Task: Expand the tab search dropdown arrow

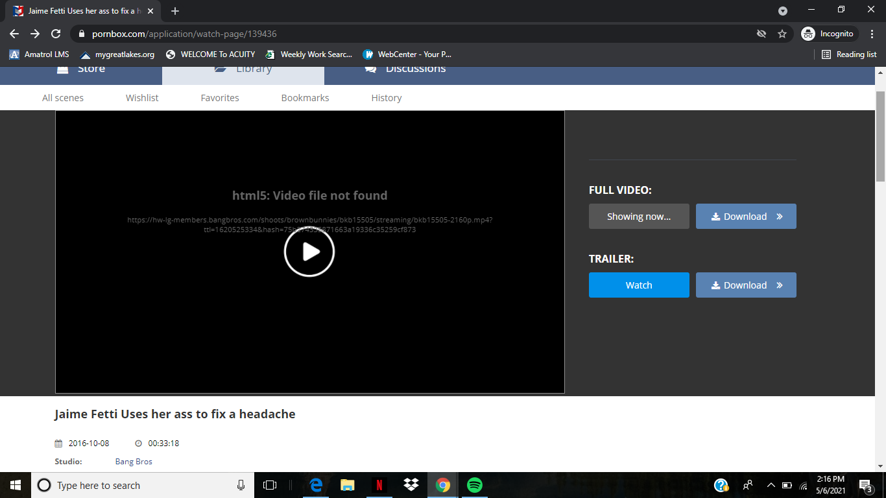Action: (x=783, y=11)
